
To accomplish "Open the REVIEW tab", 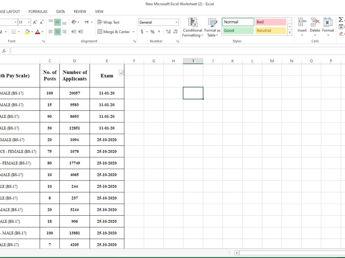I will click(x=80, y=11).
